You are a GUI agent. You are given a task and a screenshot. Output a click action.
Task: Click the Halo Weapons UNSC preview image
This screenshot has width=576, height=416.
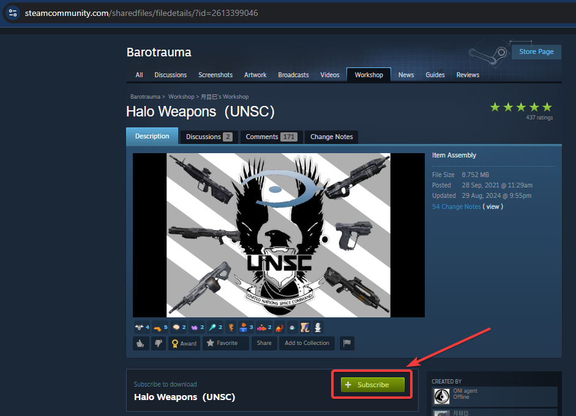[279, 235]
